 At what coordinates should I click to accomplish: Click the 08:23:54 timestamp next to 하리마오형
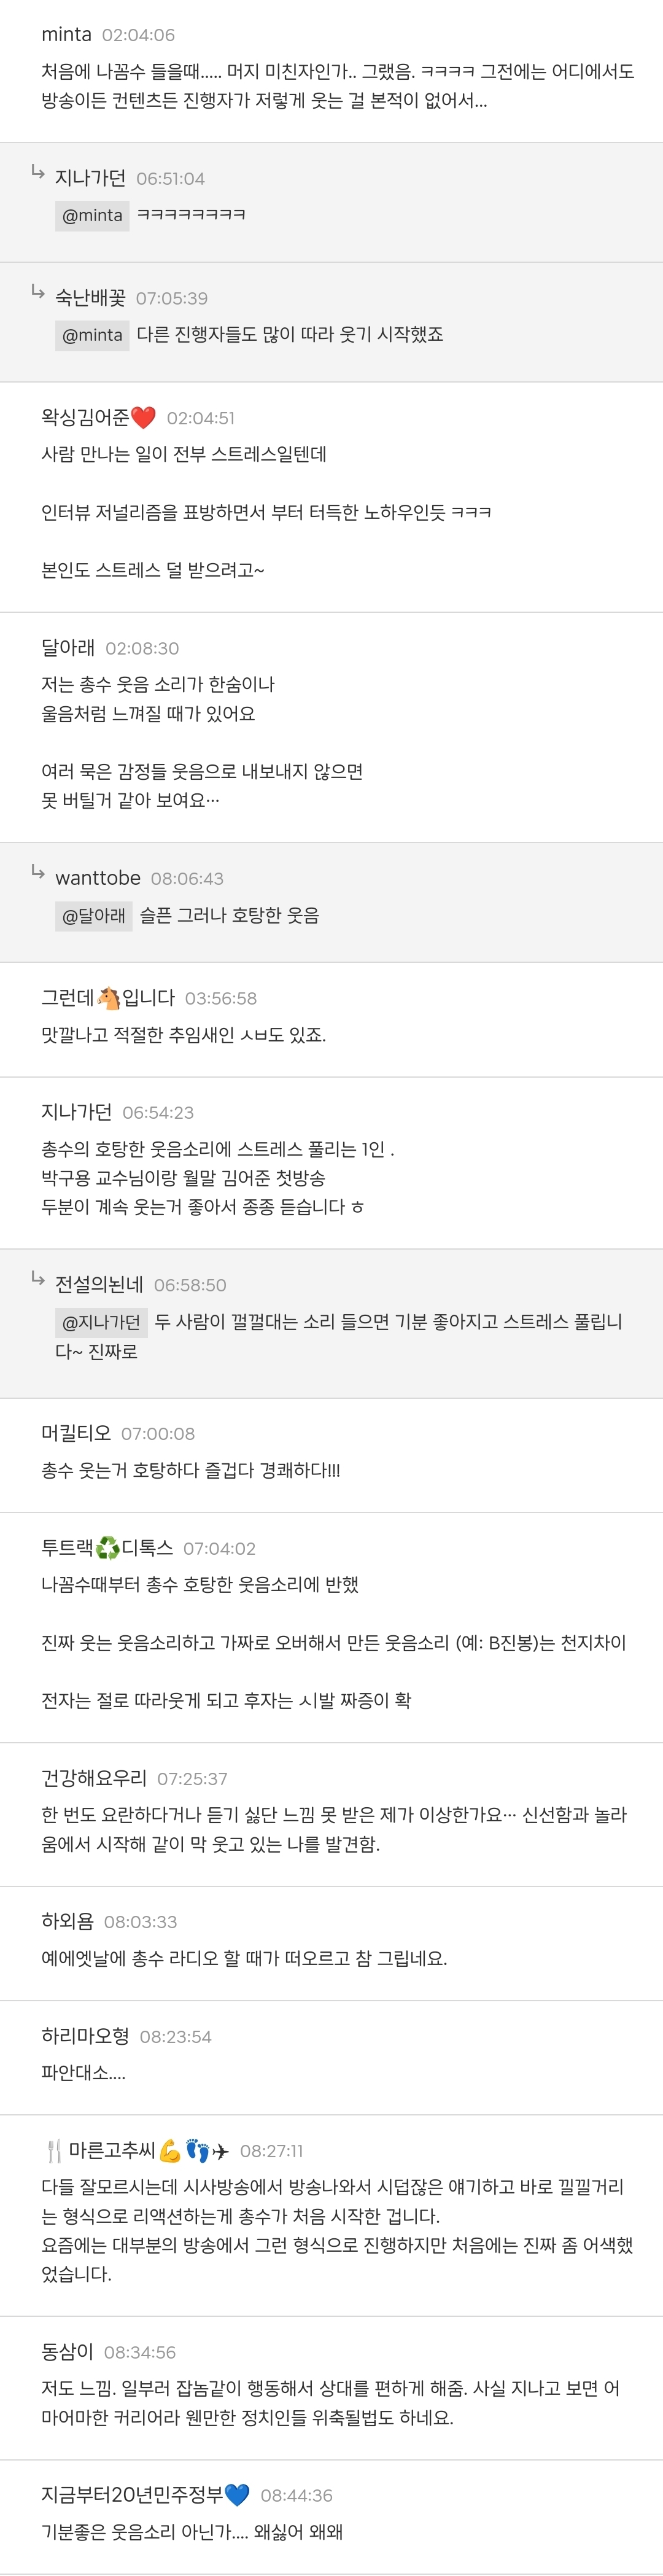pyautogui.click(x=175, y=2037)
